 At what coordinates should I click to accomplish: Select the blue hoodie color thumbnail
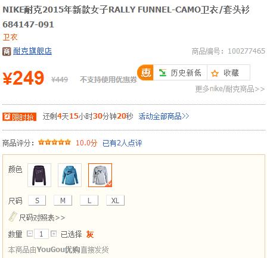70,175
